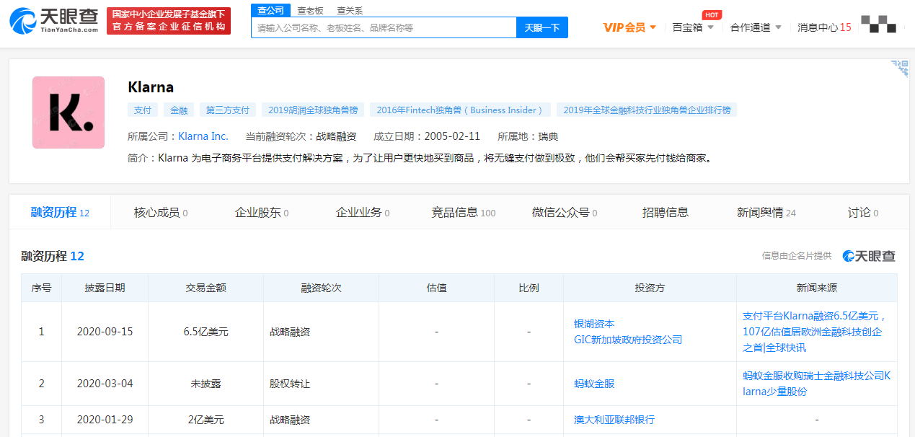Screen dimensions: 915x437
Task: Click the TianYanCha logo
Action: click(54, 21)
